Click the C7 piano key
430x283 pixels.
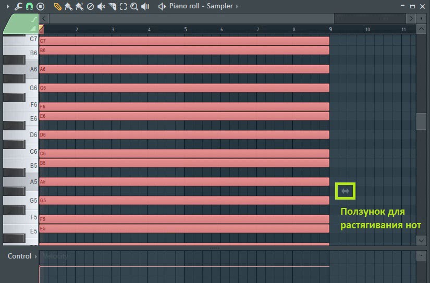pyautogui.click(x=21, y=40)
